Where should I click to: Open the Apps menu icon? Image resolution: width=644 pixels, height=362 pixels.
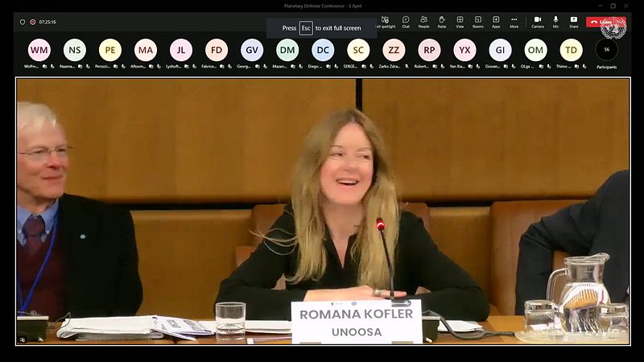tap(496, 21)
